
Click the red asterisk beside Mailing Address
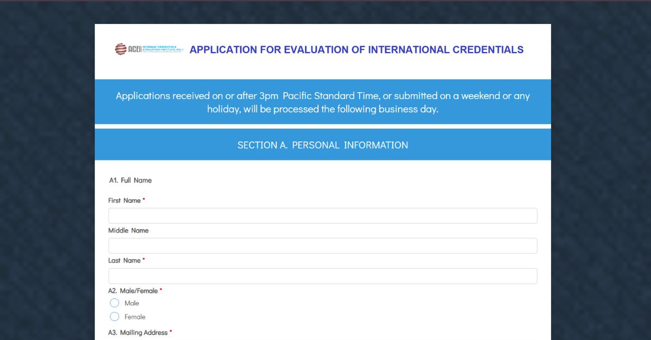coord(171,331)
